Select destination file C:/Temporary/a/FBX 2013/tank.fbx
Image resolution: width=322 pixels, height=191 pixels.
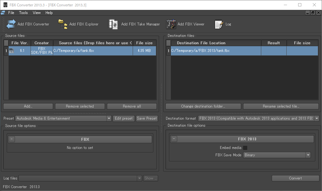click(x=216, y=51)
